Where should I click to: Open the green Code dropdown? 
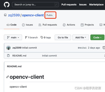coord(97,37)
